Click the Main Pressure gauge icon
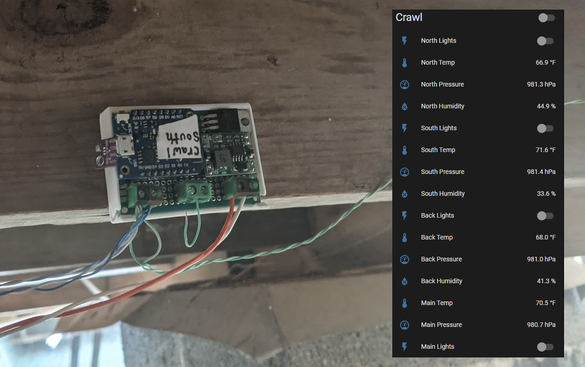This screenshot has height=367, width=585. (405, 325)
